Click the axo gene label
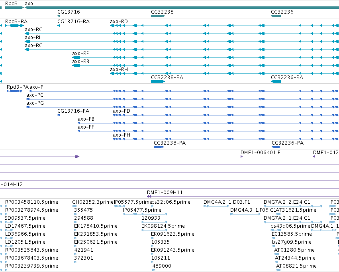Viewport: 339px width, 272px height. [x=29, y=4]
